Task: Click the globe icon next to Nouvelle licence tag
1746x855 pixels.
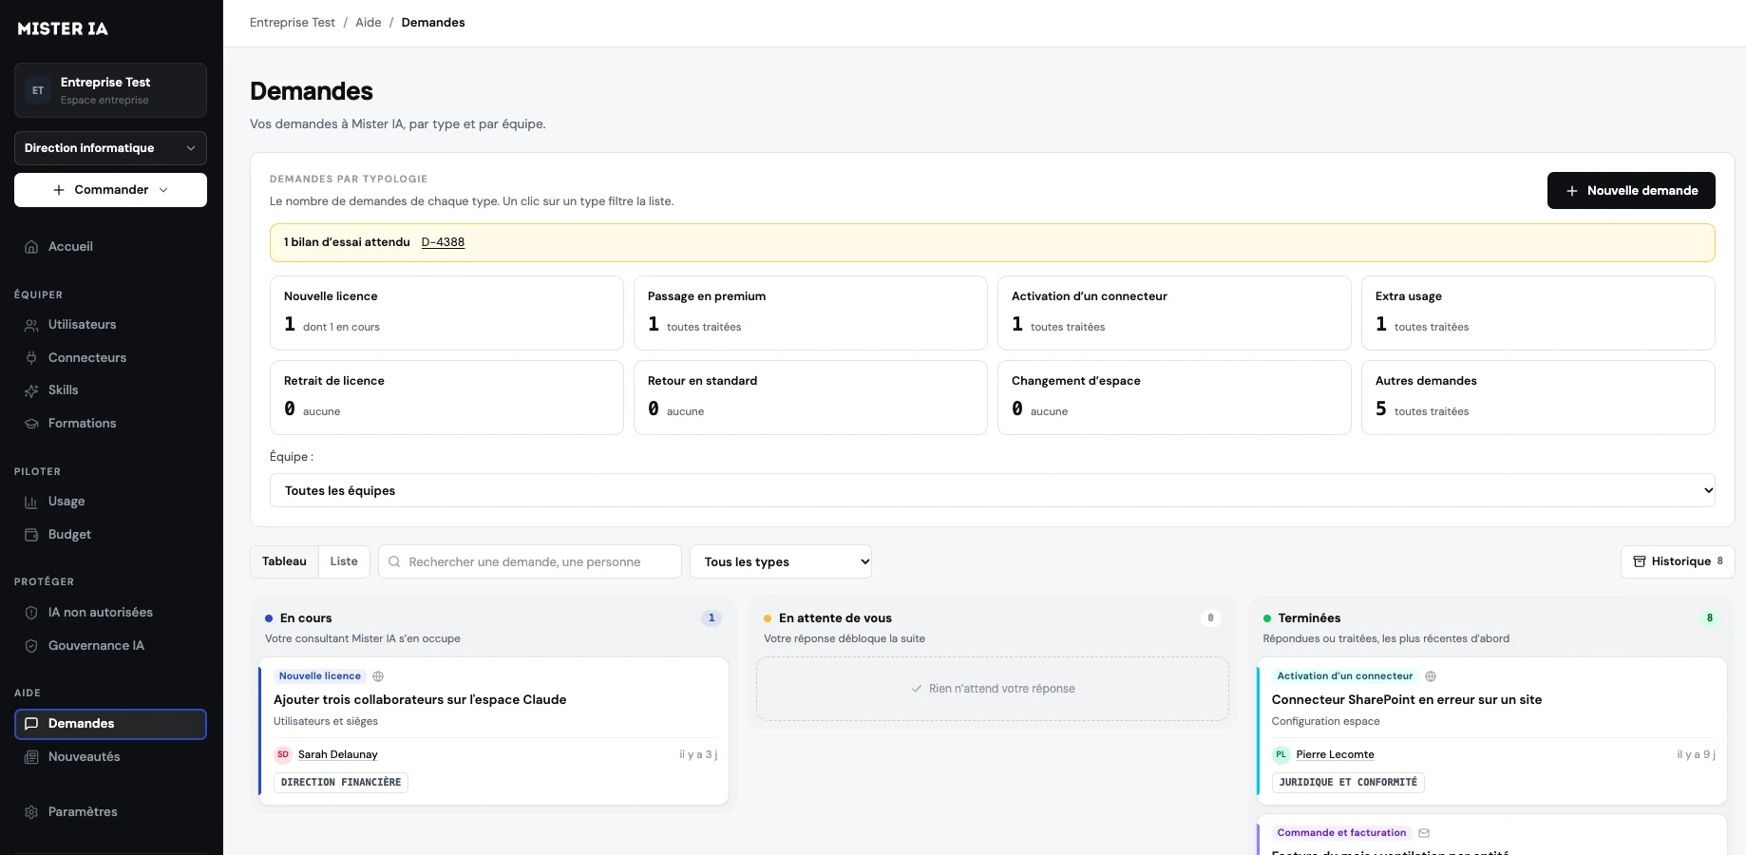Action: [378, 676]
